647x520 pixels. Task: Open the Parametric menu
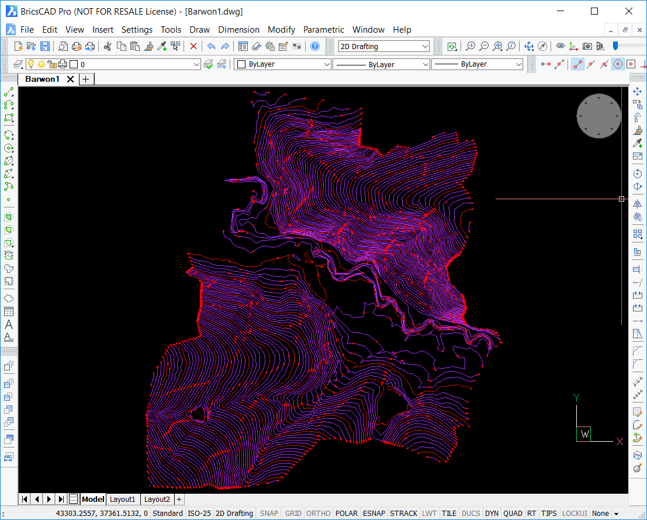point(324,30)
